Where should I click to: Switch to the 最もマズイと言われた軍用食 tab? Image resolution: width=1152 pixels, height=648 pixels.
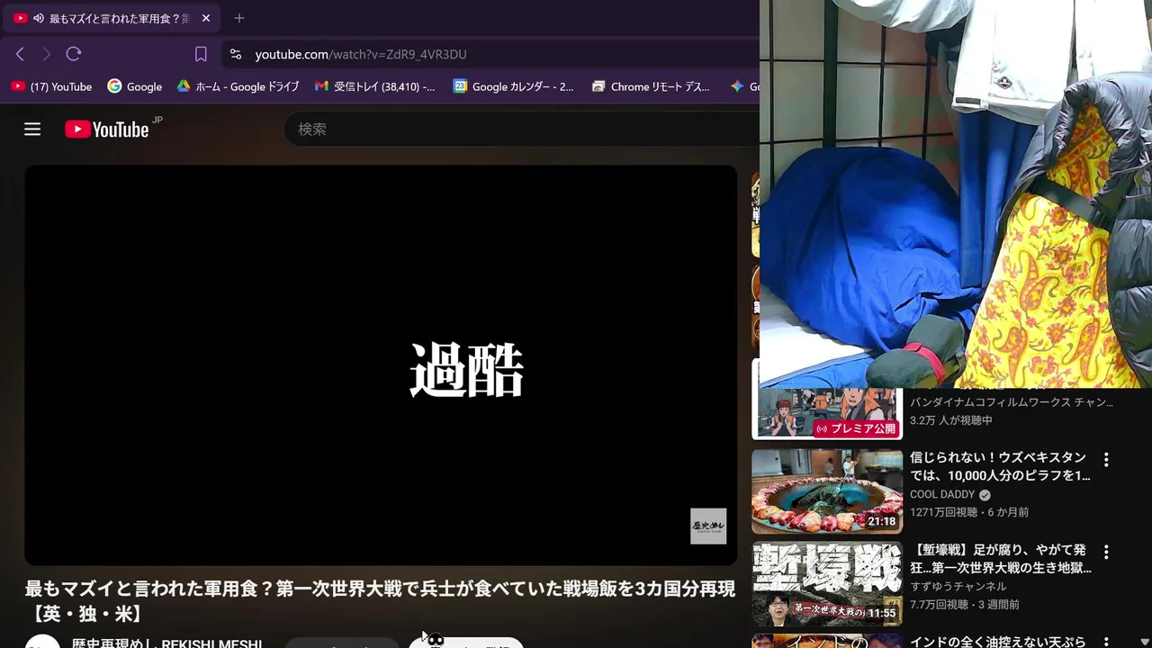112,18
